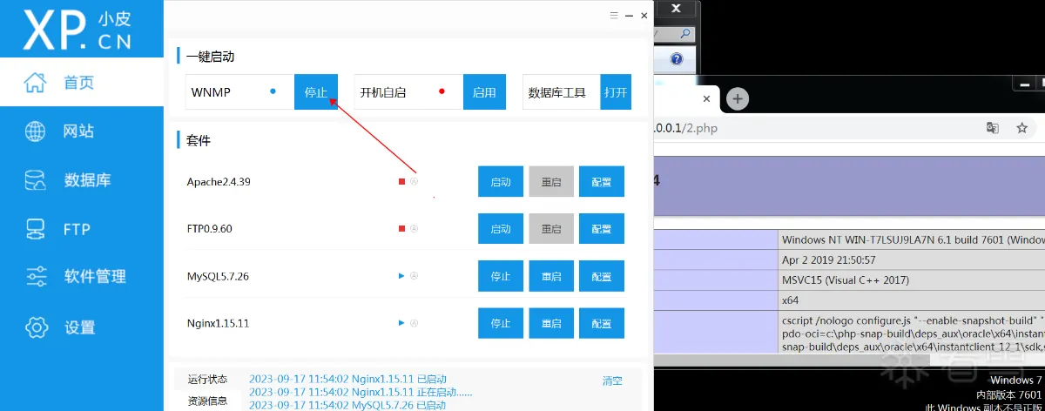This screenshot has height=411, width=1045.
Task: Click the search magnifier in the background window
Action: [x=685, y=34]
